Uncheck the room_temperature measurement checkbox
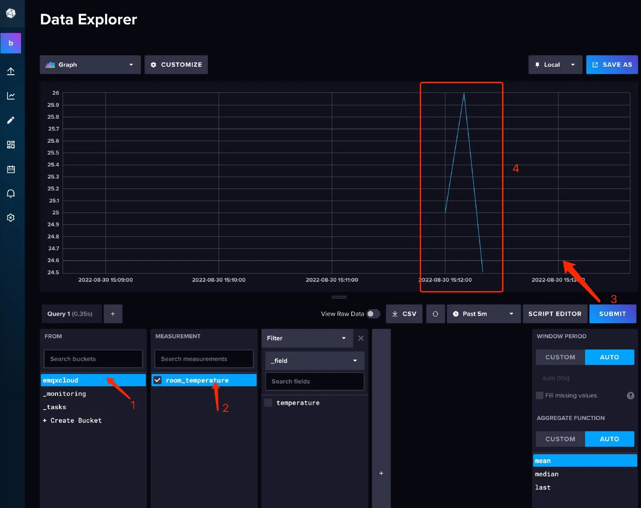The height and width of the screenshot is (508, 641). (x=158, y=380)
